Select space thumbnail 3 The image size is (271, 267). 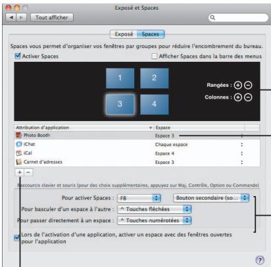click(x=120, y=105)
